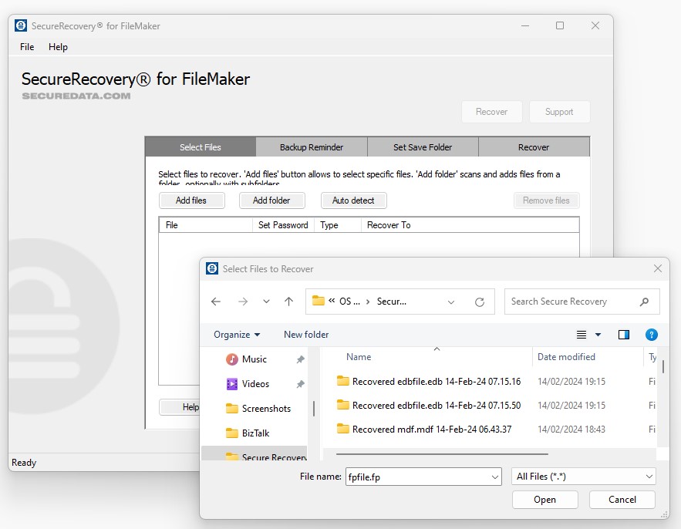The width and height of the screenshot is (681, 529).
Task: Click the Back arrow in file dialog
Action: click(216, 302)
